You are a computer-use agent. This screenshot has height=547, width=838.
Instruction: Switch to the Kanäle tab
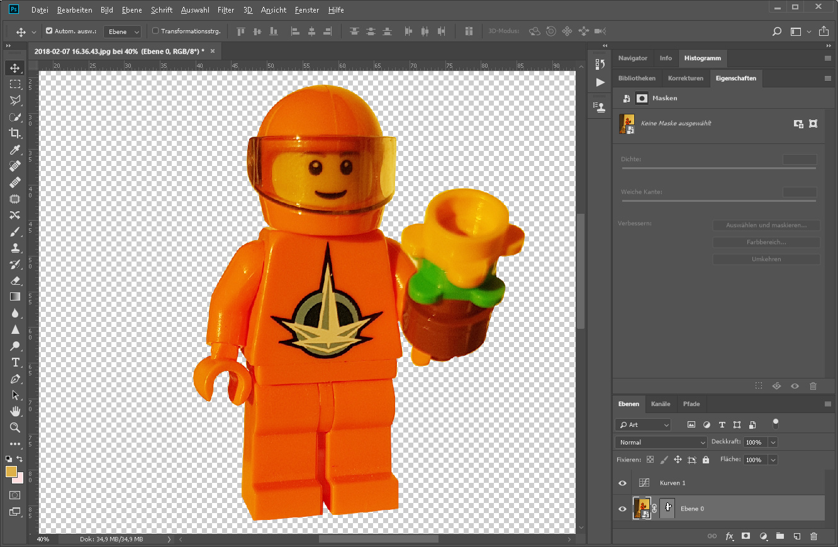click(661, 404)
